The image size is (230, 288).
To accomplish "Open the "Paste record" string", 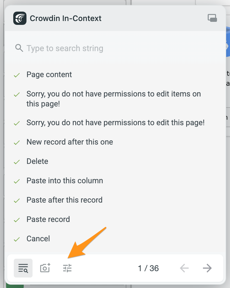I will pos(48,219).
